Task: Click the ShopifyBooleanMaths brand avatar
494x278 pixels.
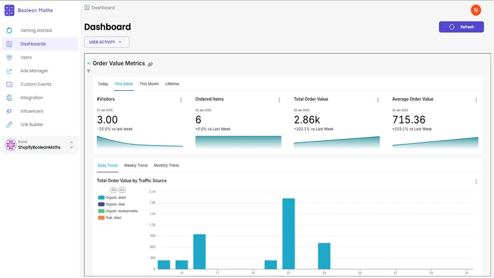Action: coord(10,145)
